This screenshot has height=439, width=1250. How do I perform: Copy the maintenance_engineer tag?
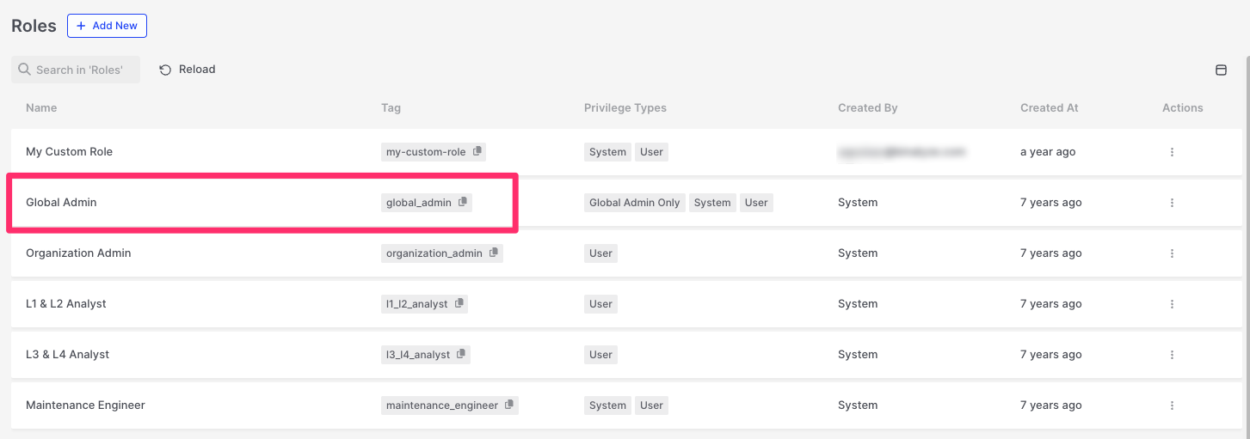509,405
